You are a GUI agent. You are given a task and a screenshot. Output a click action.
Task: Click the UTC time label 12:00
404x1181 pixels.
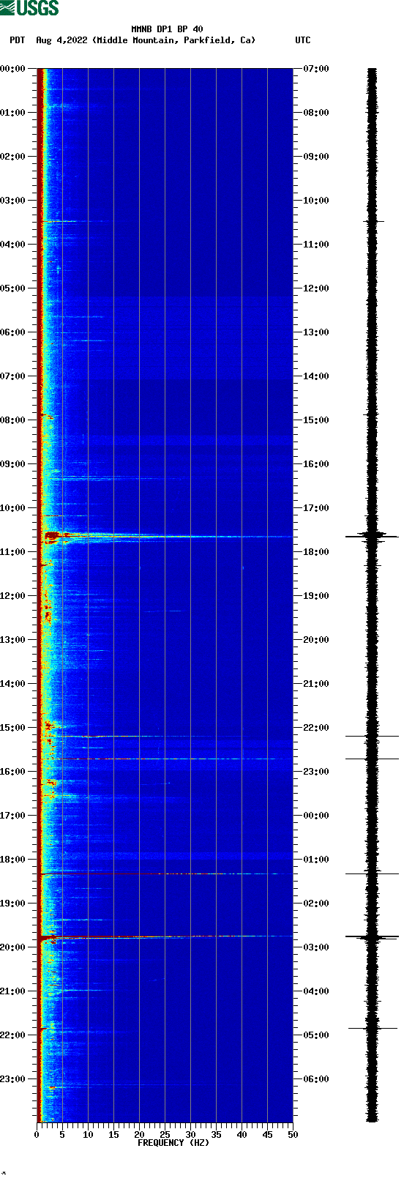pyautogui.click(x=316, y=288)
